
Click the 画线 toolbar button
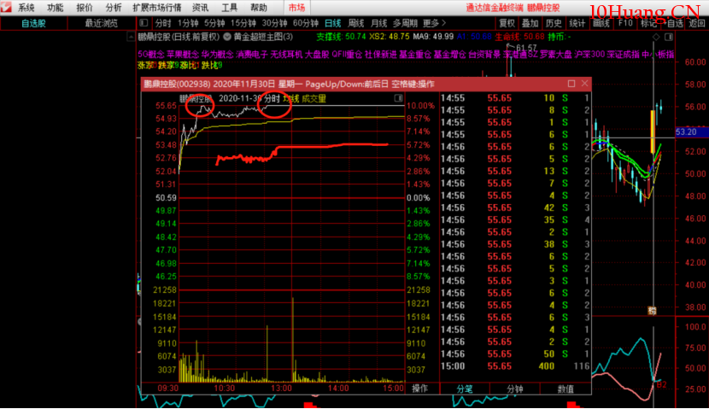tap(601, 23)
